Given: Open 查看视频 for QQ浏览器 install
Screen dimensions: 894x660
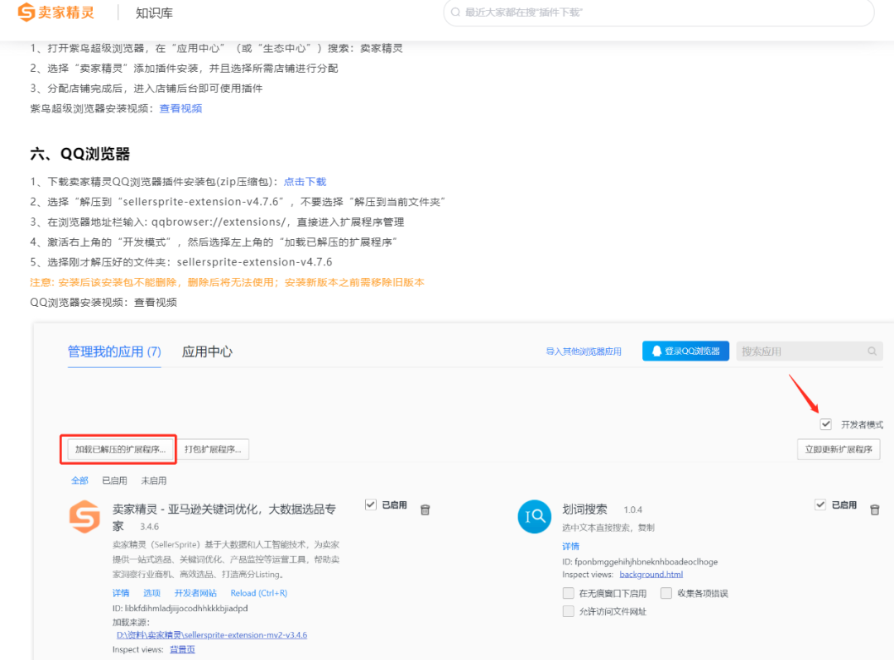Looking at the screenshot, I should pos(155,303).
